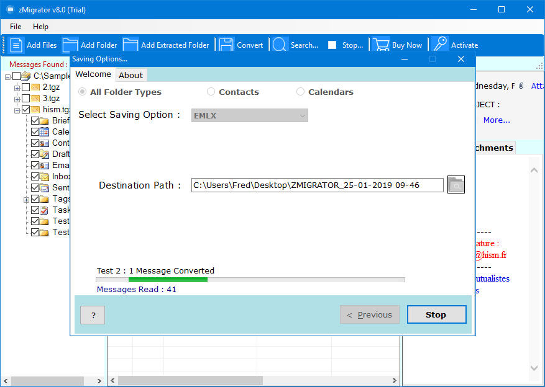Click the C:\Sample root folder icon
Image resolution: width=545 pixels, height=387 pixels.
tap(26, 76)
